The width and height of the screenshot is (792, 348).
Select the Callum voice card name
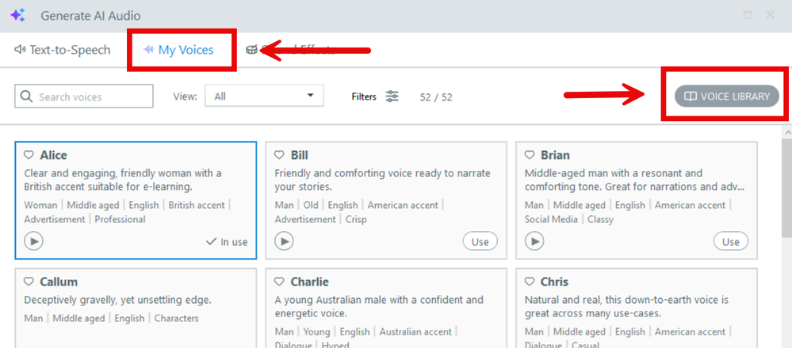[59, 282]
